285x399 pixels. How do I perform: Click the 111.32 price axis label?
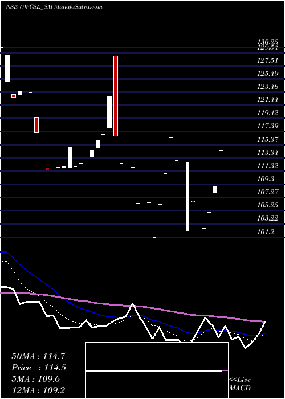[x=268, y=166]
